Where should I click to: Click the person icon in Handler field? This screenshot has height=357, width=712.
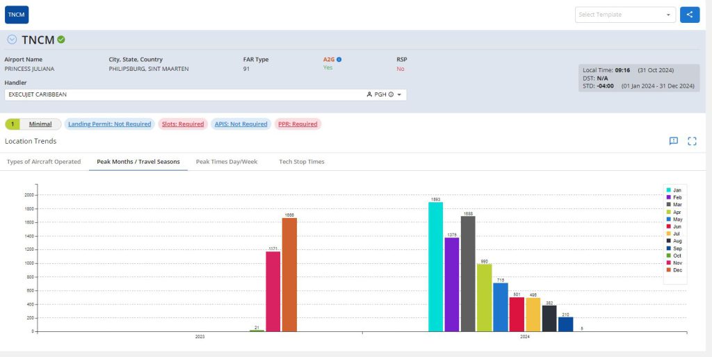369,94
